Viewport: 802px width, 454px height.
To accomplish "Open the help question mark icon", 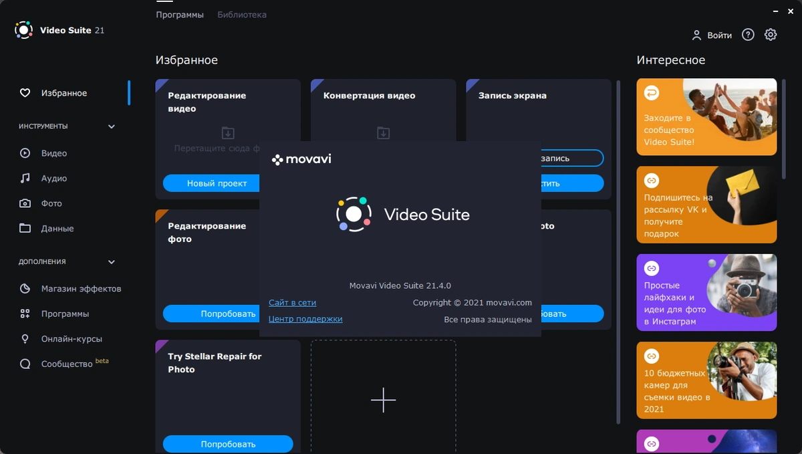I will [x=748, y=35].
